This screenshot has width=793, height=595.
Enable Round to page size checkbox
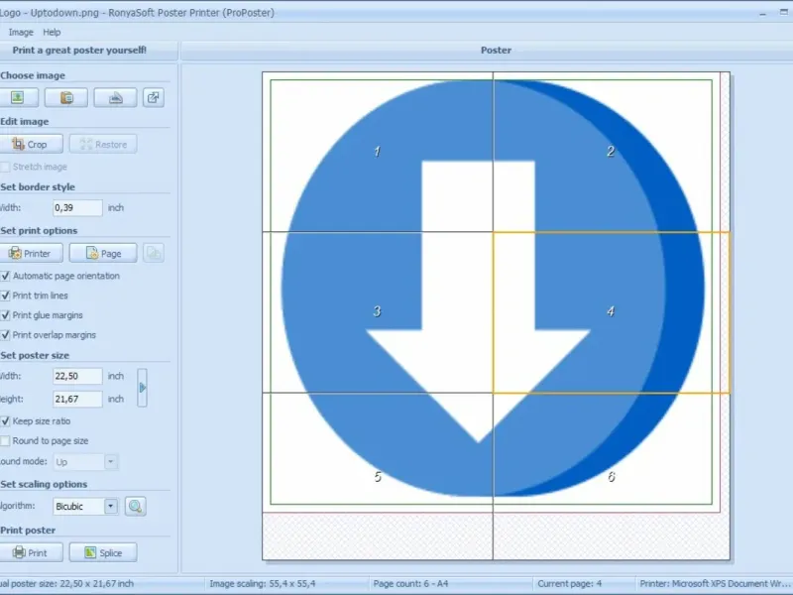pos(5,441)
